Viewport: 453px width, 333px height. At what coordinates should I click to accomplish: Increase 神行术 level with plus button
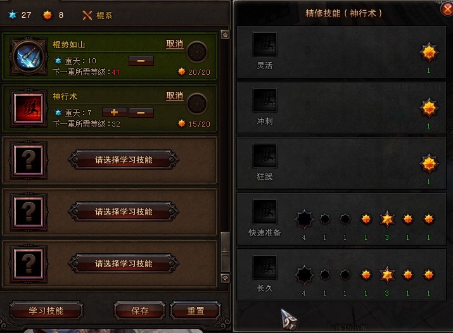pos(115,112)
